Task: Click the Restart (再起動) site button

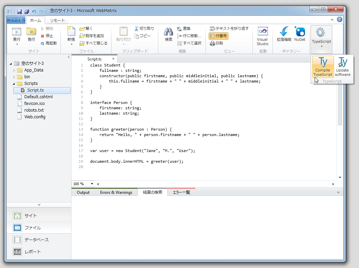Action: coord(48,43)
